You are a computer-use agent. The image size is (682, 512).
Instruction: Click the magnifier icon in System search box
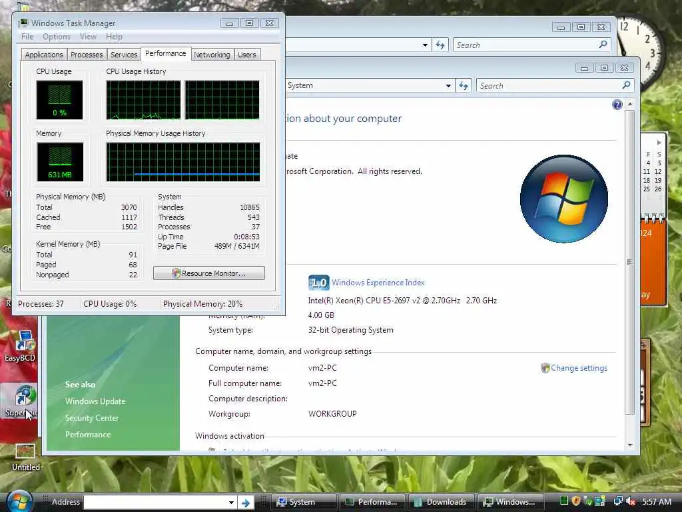click(x=626, y=85)
